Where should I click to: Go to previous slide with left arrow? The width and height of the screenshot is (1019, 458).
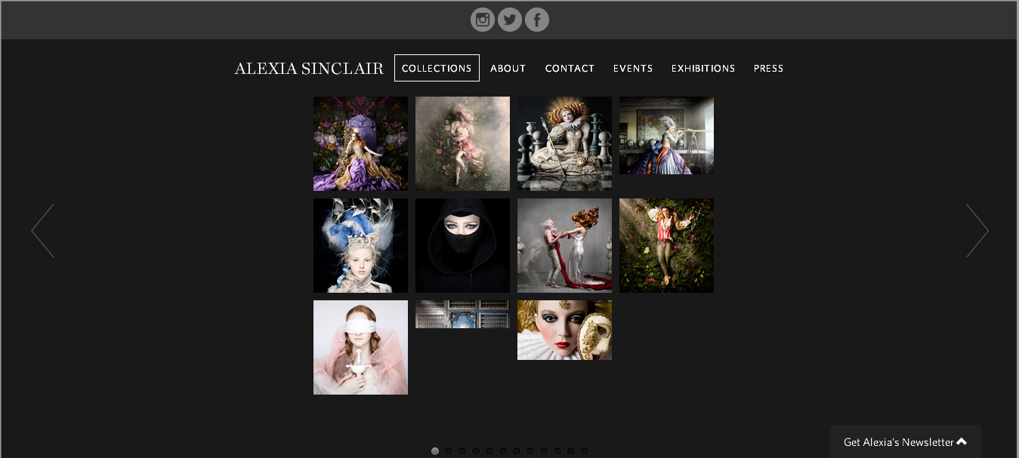(42, 230)
